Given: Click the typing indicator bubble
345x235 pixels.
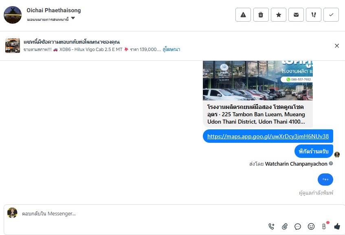Looking at the screenshot, I should pyautogui.click(x=325, y=180).
